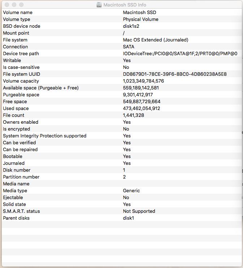The height and width of the screenshot is (268, 243).
Task: Select the Mount point row label
Action: coord(16,33)
